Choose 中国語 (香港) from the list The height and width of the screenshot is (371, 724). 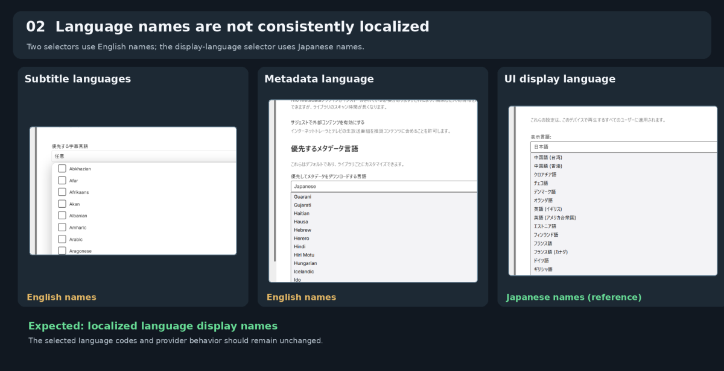pyautogui.click(x=624, y=166)
